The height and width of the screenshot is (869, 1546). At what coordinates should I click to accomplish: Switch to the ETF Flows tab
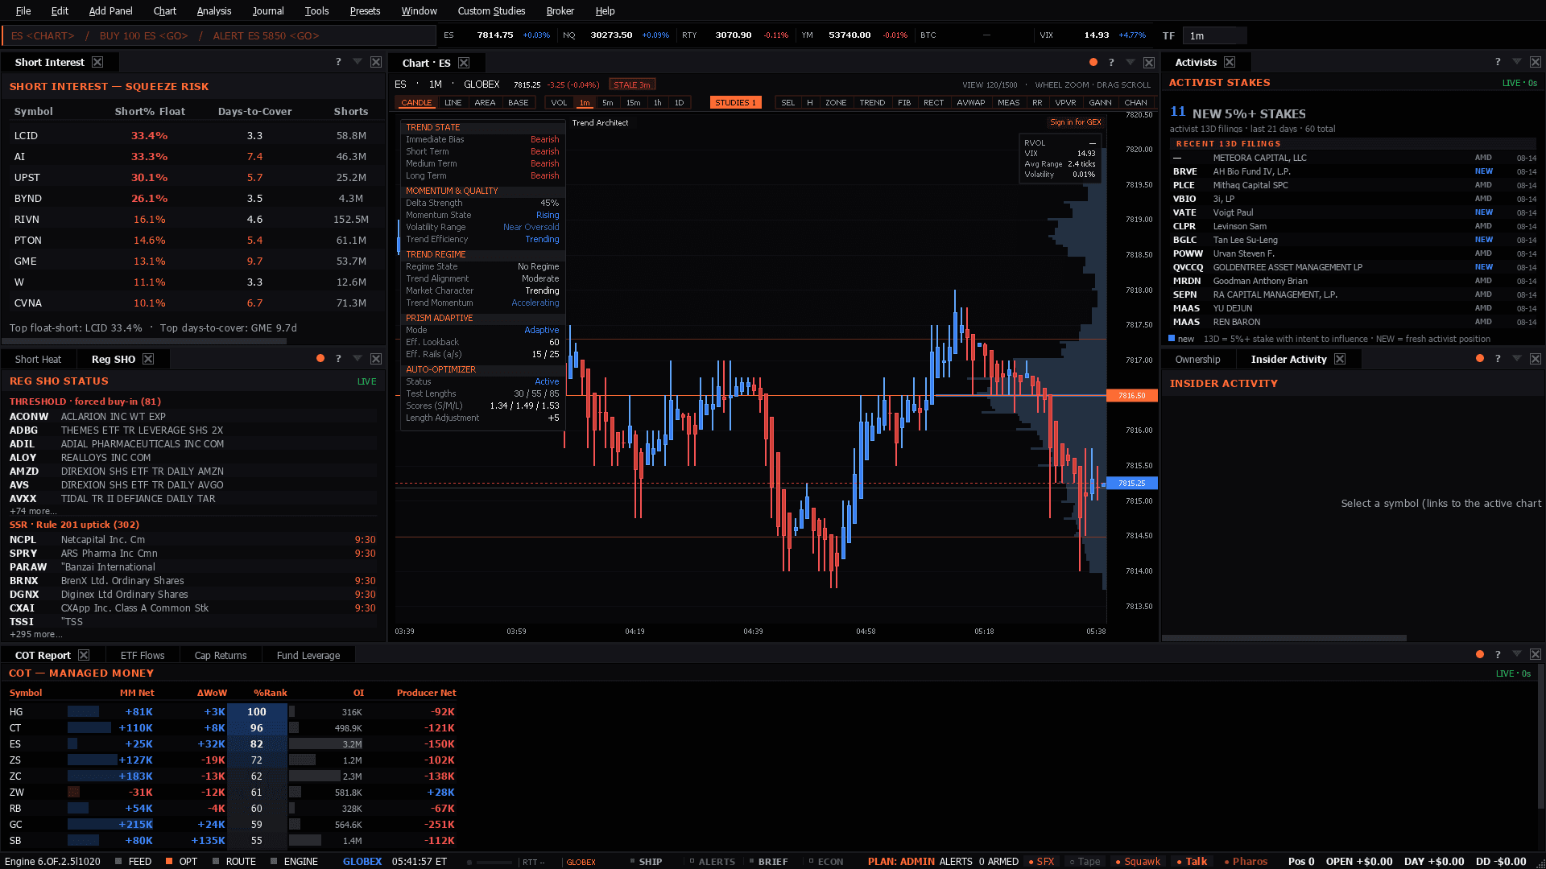143,656
